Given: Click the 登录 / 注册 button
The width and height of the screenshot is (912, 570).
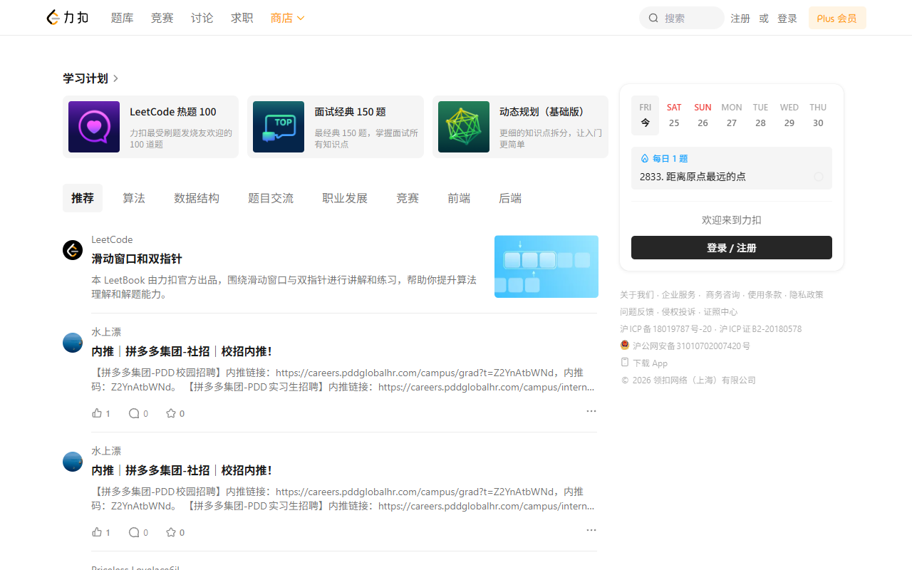Looking at the screenshot, I should pos(731,247).
